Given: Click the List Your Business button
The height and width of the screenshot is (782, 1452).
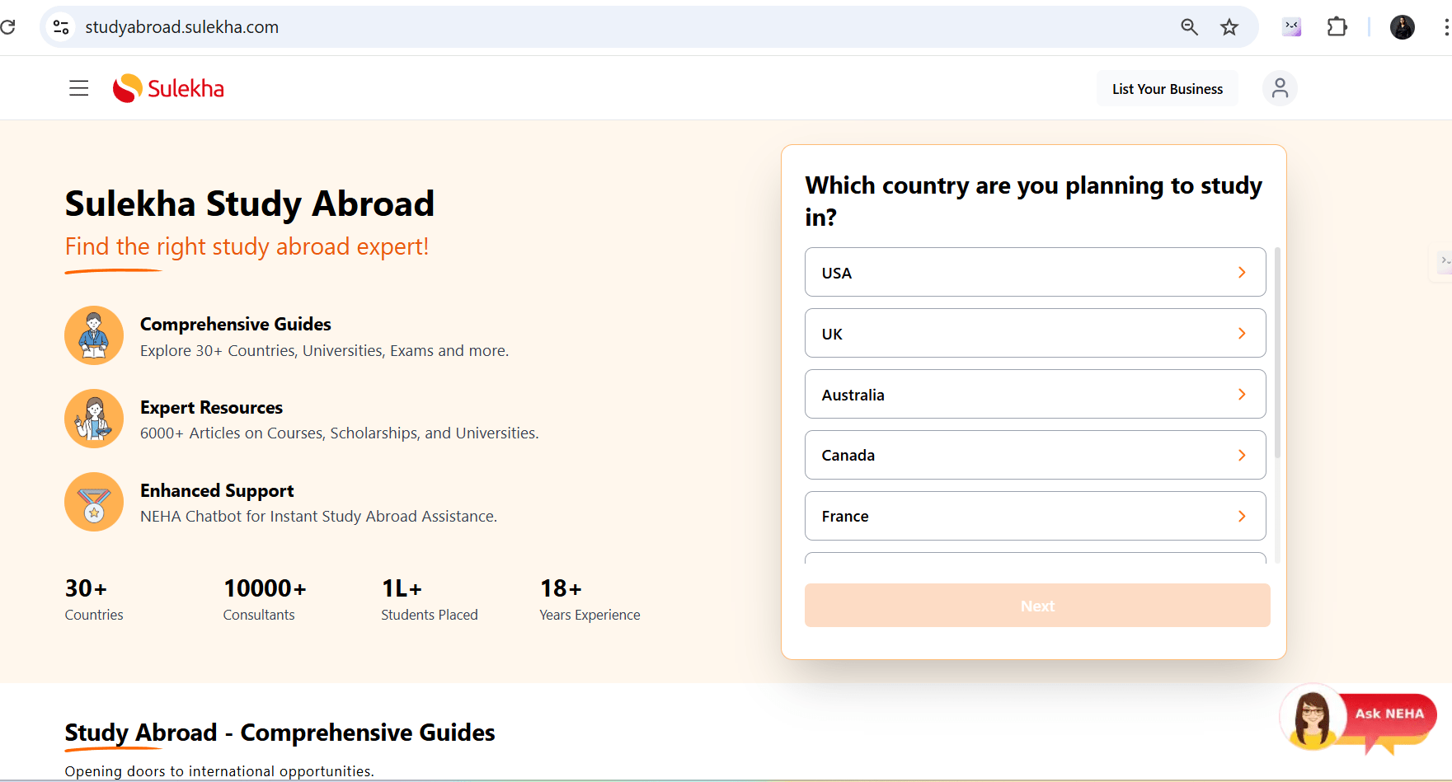Looking at the screenshot, I should [1167, 89].
